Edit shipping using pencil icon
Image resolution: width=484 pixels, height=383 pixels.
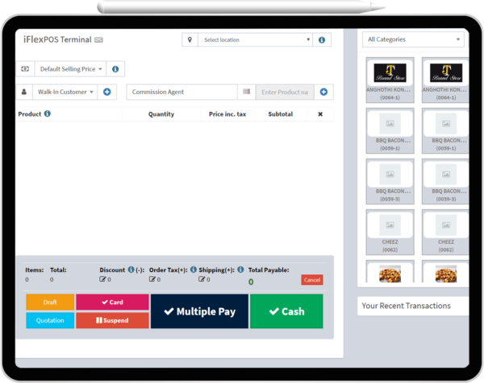202,279
